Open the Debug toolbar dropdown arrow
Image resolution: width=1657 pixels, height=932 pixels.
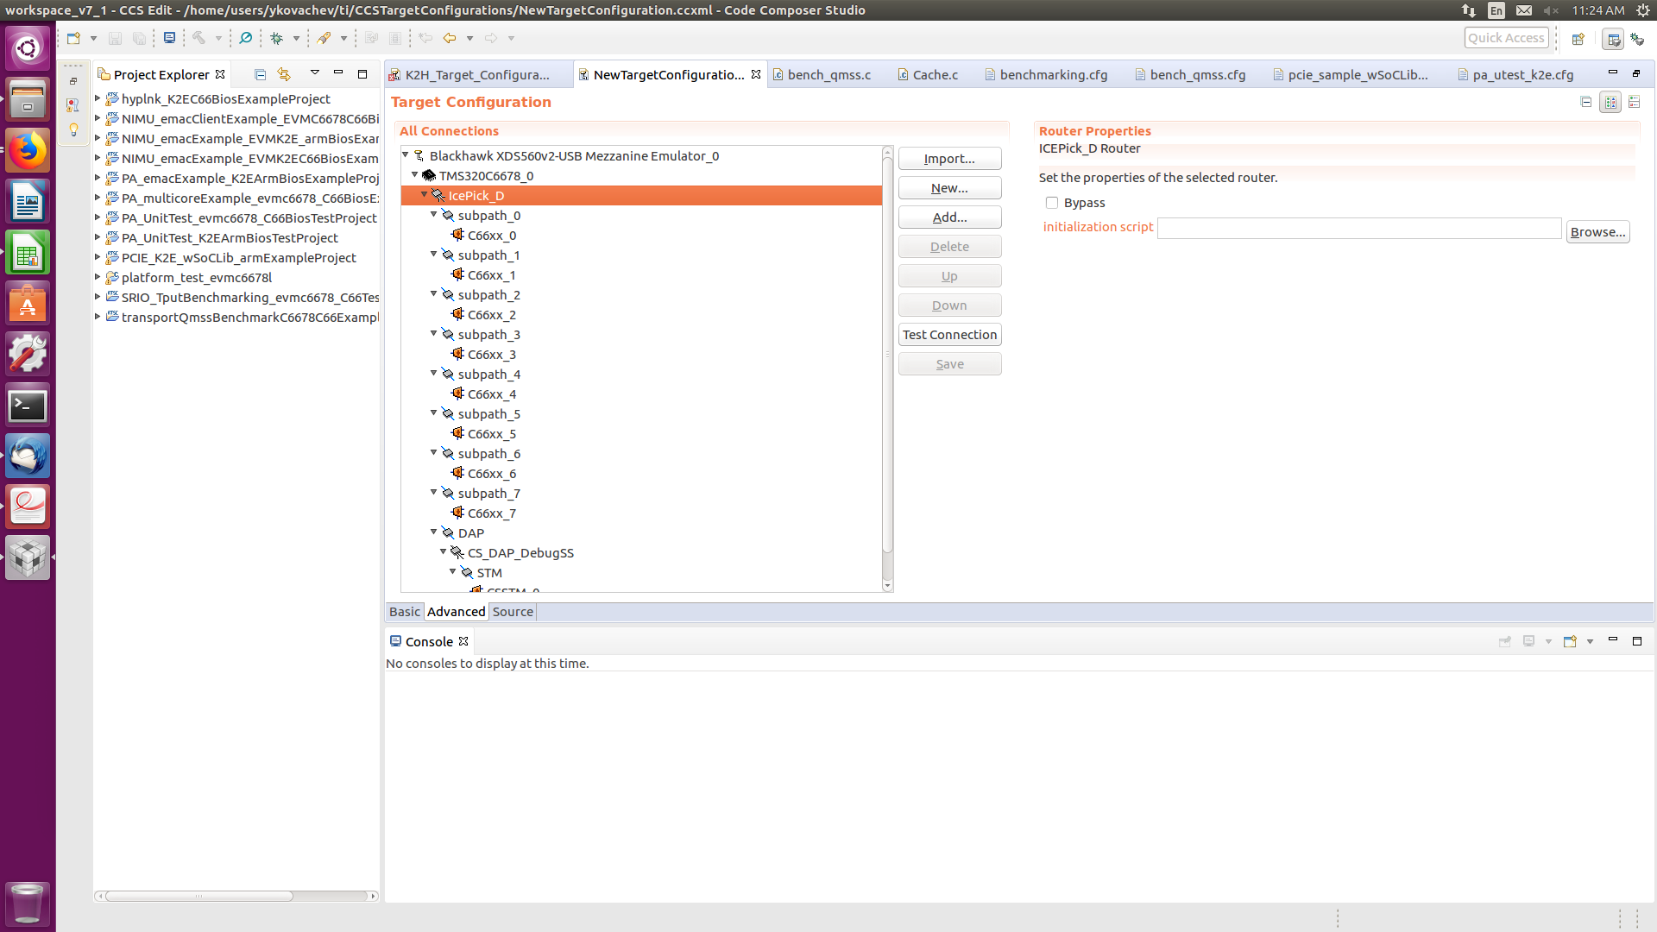(296, 38)
